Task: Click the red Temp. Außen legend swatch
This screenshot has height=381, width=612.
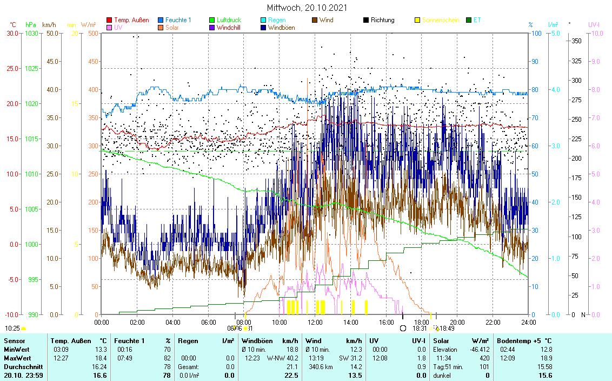Action: 110,20
